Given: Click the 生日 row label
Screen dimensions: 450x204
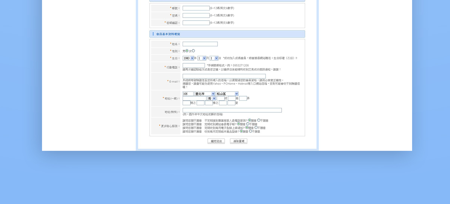Looking at the screenshot, I should [x=175, y=58].
